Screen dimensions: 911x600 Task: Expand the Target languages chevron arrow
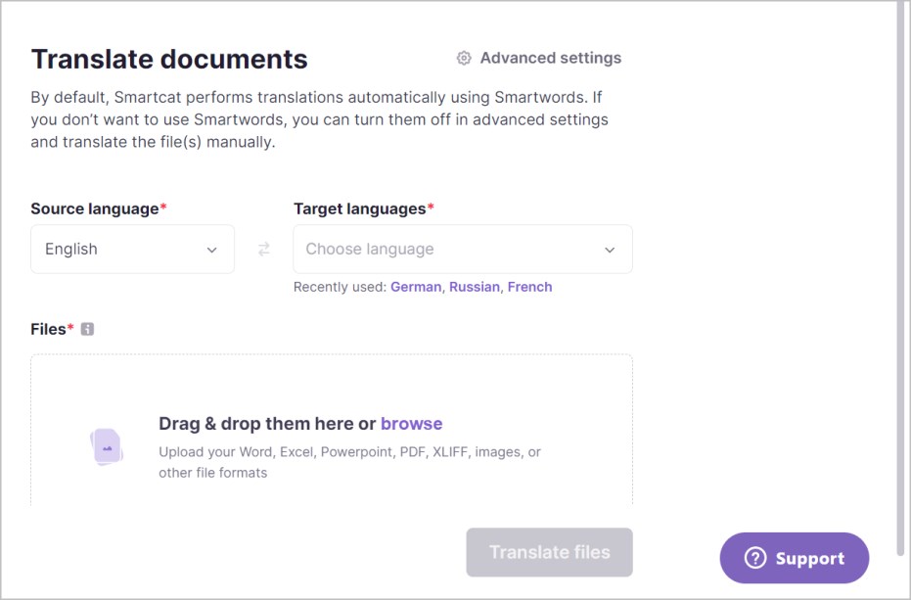coord(610,250)
